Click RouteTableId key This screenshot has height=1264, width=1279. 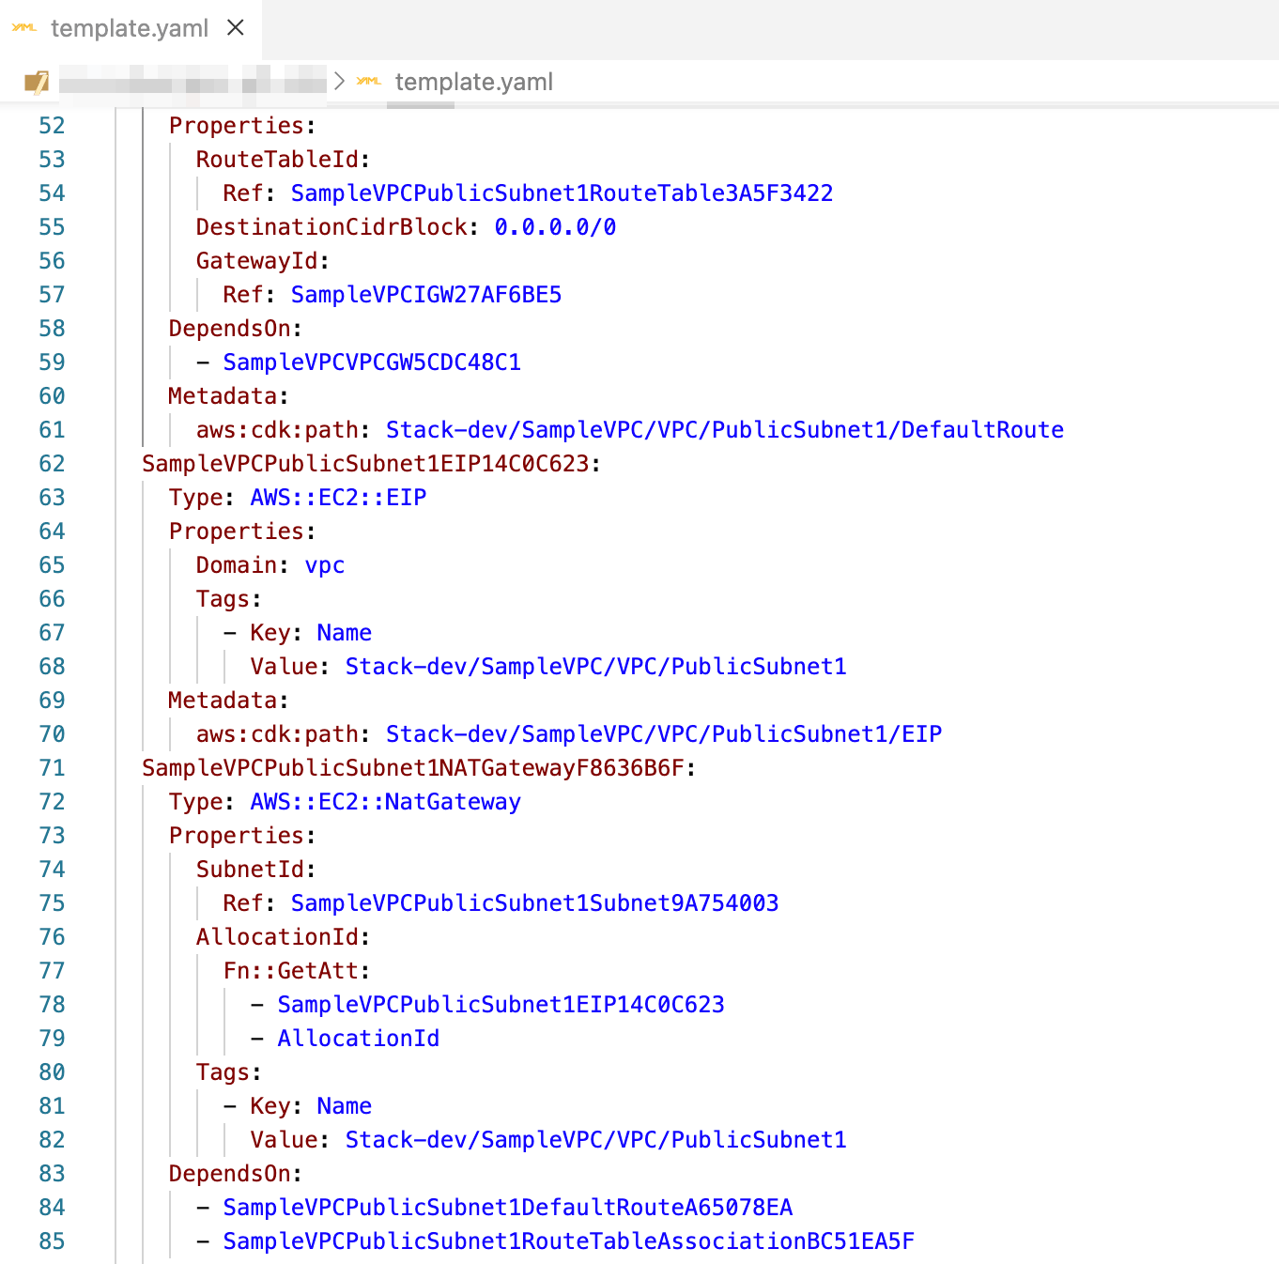click(x=277, y=160)
